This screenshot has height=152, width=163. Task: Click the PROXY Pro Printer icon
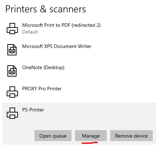click(12, 92)
